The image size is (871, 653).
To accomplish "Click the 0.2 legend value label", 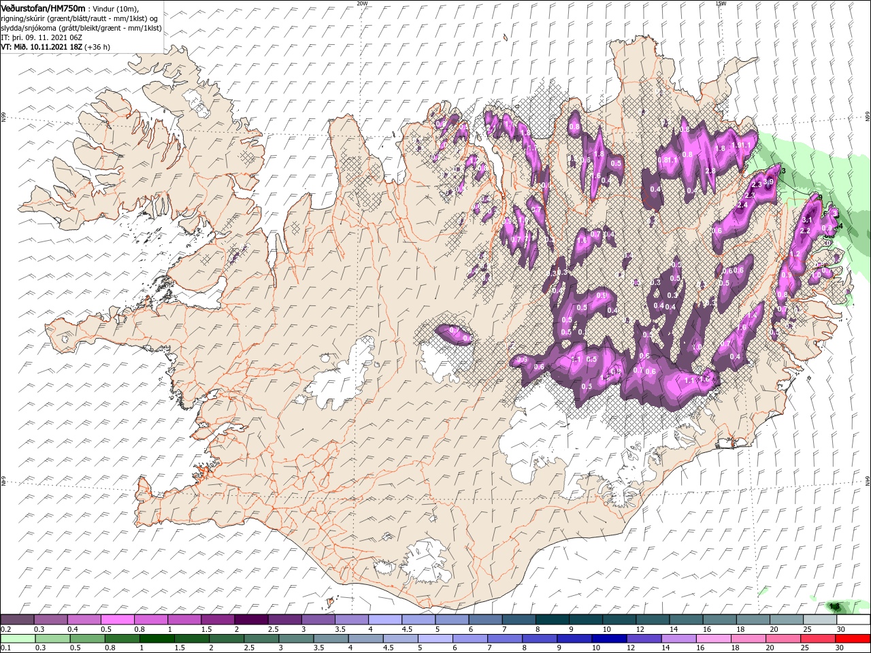I will click(x=5, y=629).
